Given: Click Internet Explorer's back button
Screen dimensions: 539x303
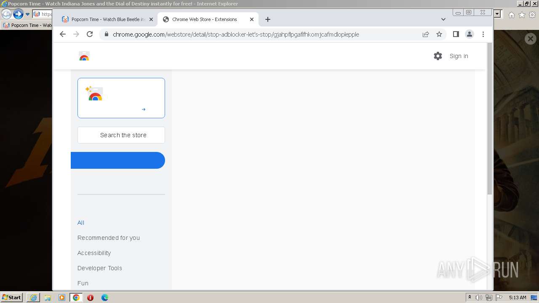Looking at the screenshot, I should [x=6, y=14].
